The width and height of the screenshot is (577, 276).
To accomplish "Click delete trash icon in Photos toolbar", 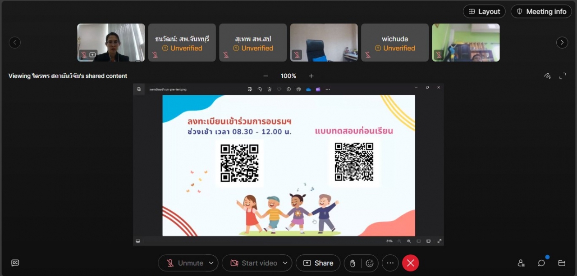I will 269,89.
